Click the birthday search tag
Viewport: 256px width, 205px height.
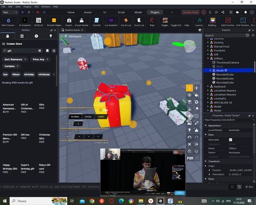[29, 74]
